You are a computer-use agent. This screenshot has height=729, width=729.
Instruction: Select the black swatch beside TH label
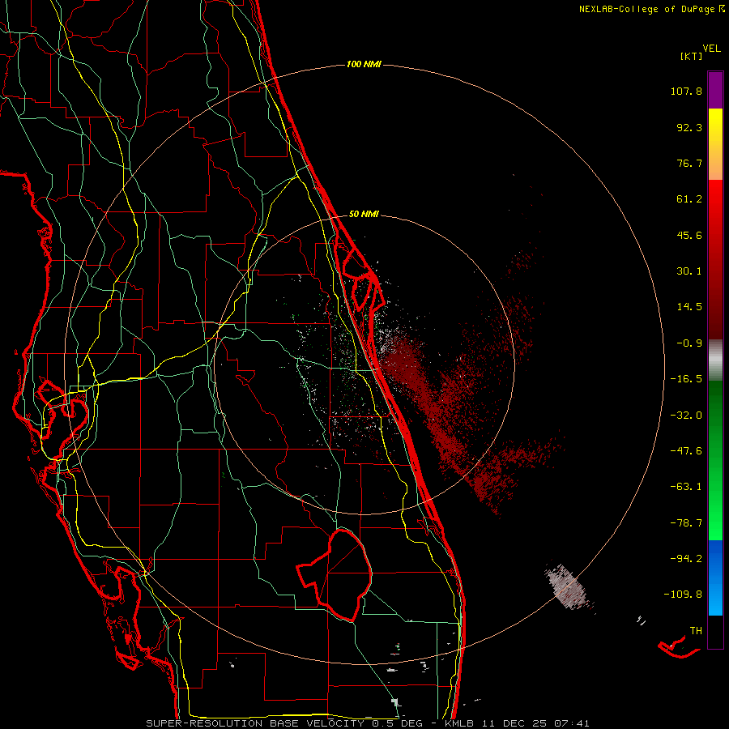tap(715, 631)
